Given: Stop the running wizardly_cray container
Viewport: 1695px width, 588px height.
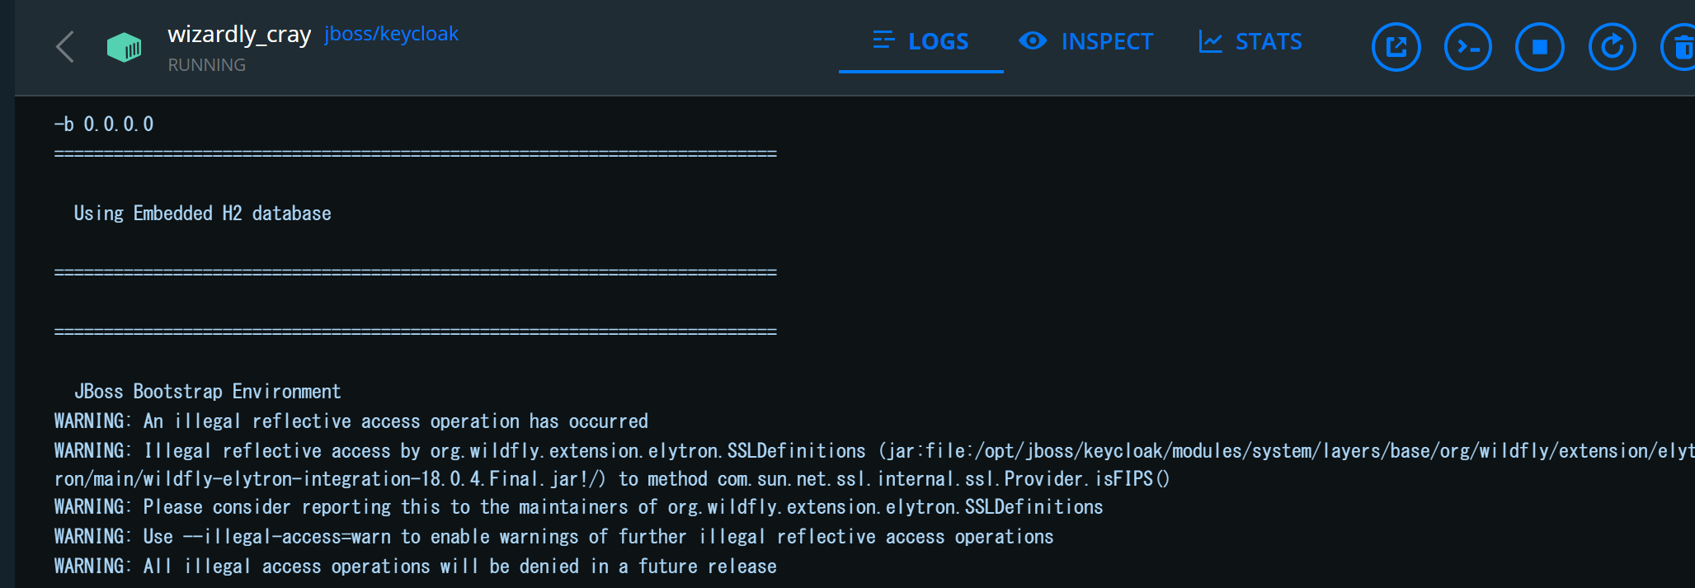Looking at the screenshot, I should point(1540,46).
